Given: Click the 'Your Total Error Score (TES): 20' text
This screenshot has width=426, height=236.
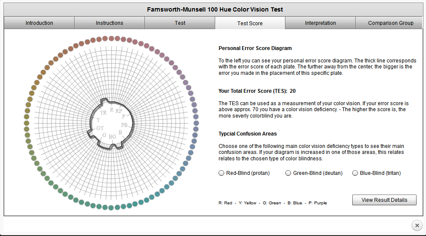Looking at the screenshot, I should point(257,91).
